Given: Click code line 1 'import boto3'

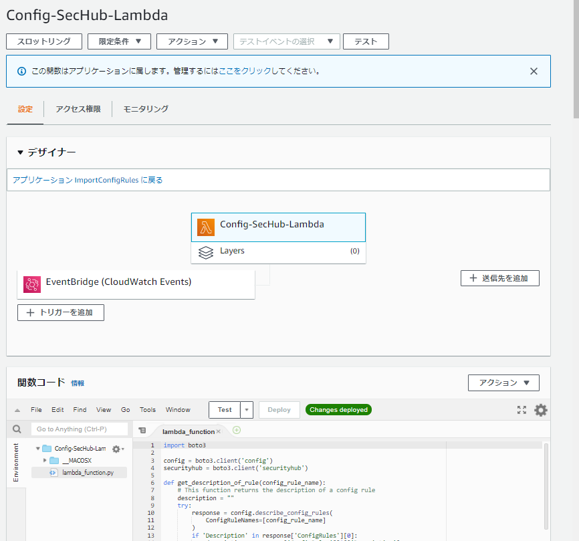Looking at the screenshot, I should pos(185,445).
